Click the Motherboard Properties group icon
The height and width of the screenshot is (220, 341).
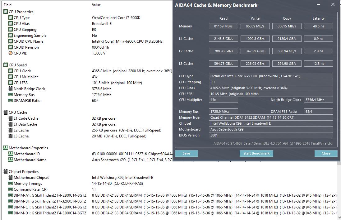6,148
